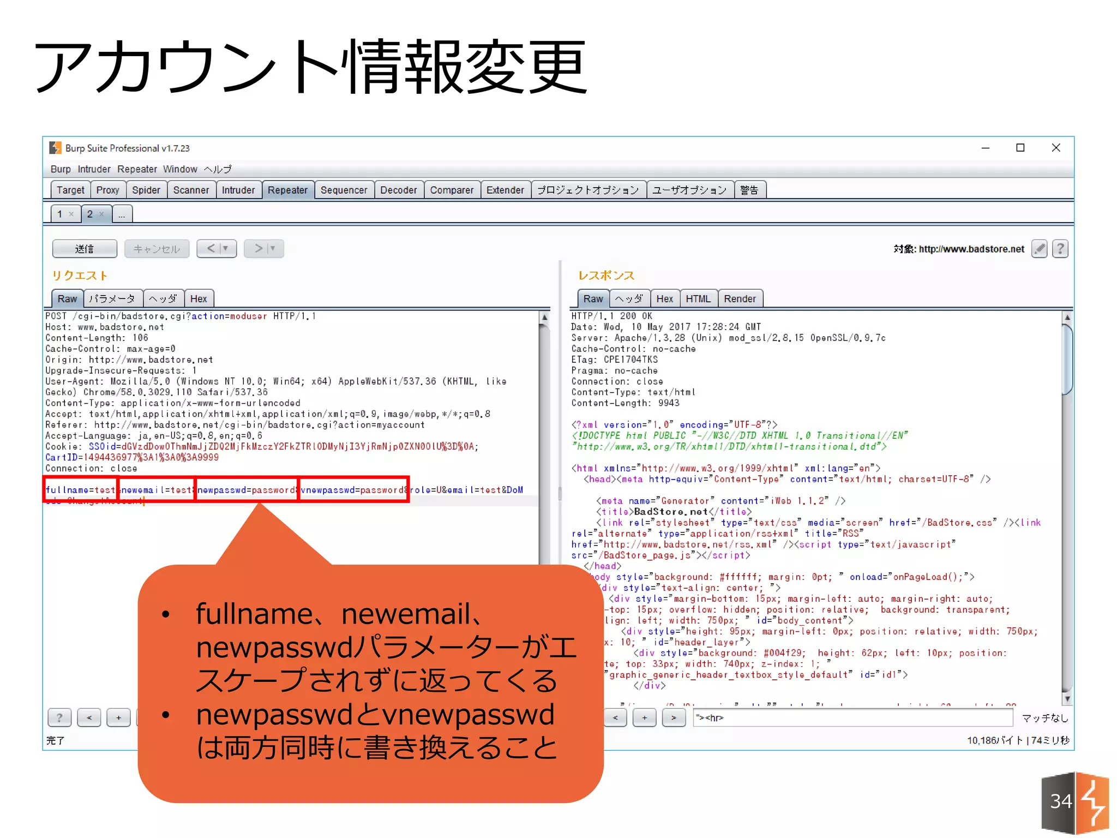Open the プロジェクトオプション tab

tap(588, 190)
